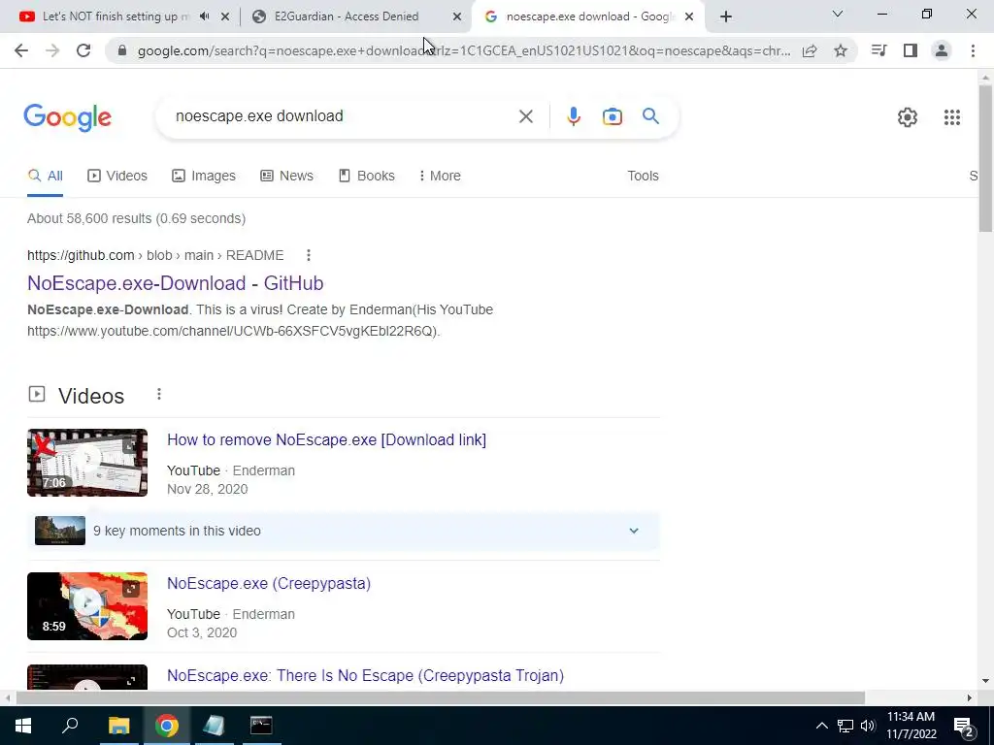The image size is (994, 745).
Task: Start voice search with microphone icon
Action: pyautogui.click(x=574, y=116)
